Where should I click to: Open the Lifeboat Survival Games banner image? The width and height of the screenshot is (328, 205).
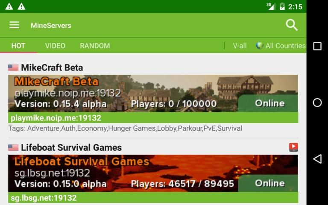153,173
